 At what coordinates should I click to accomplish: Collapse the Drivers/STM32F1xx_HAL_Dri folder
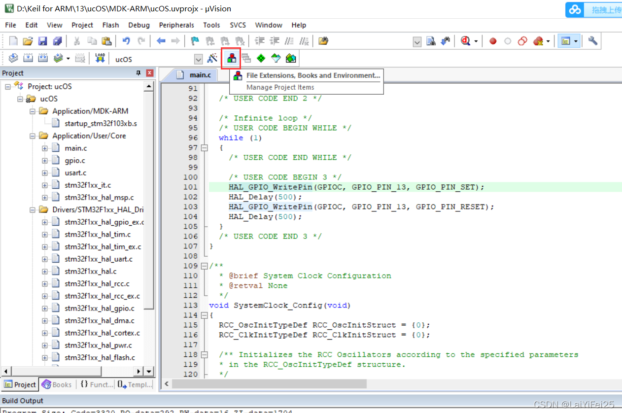pyautogui.click(x=33, y=210)
